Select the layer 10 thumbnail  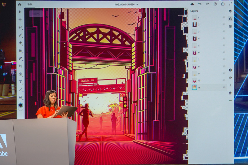tap(194, 80)
